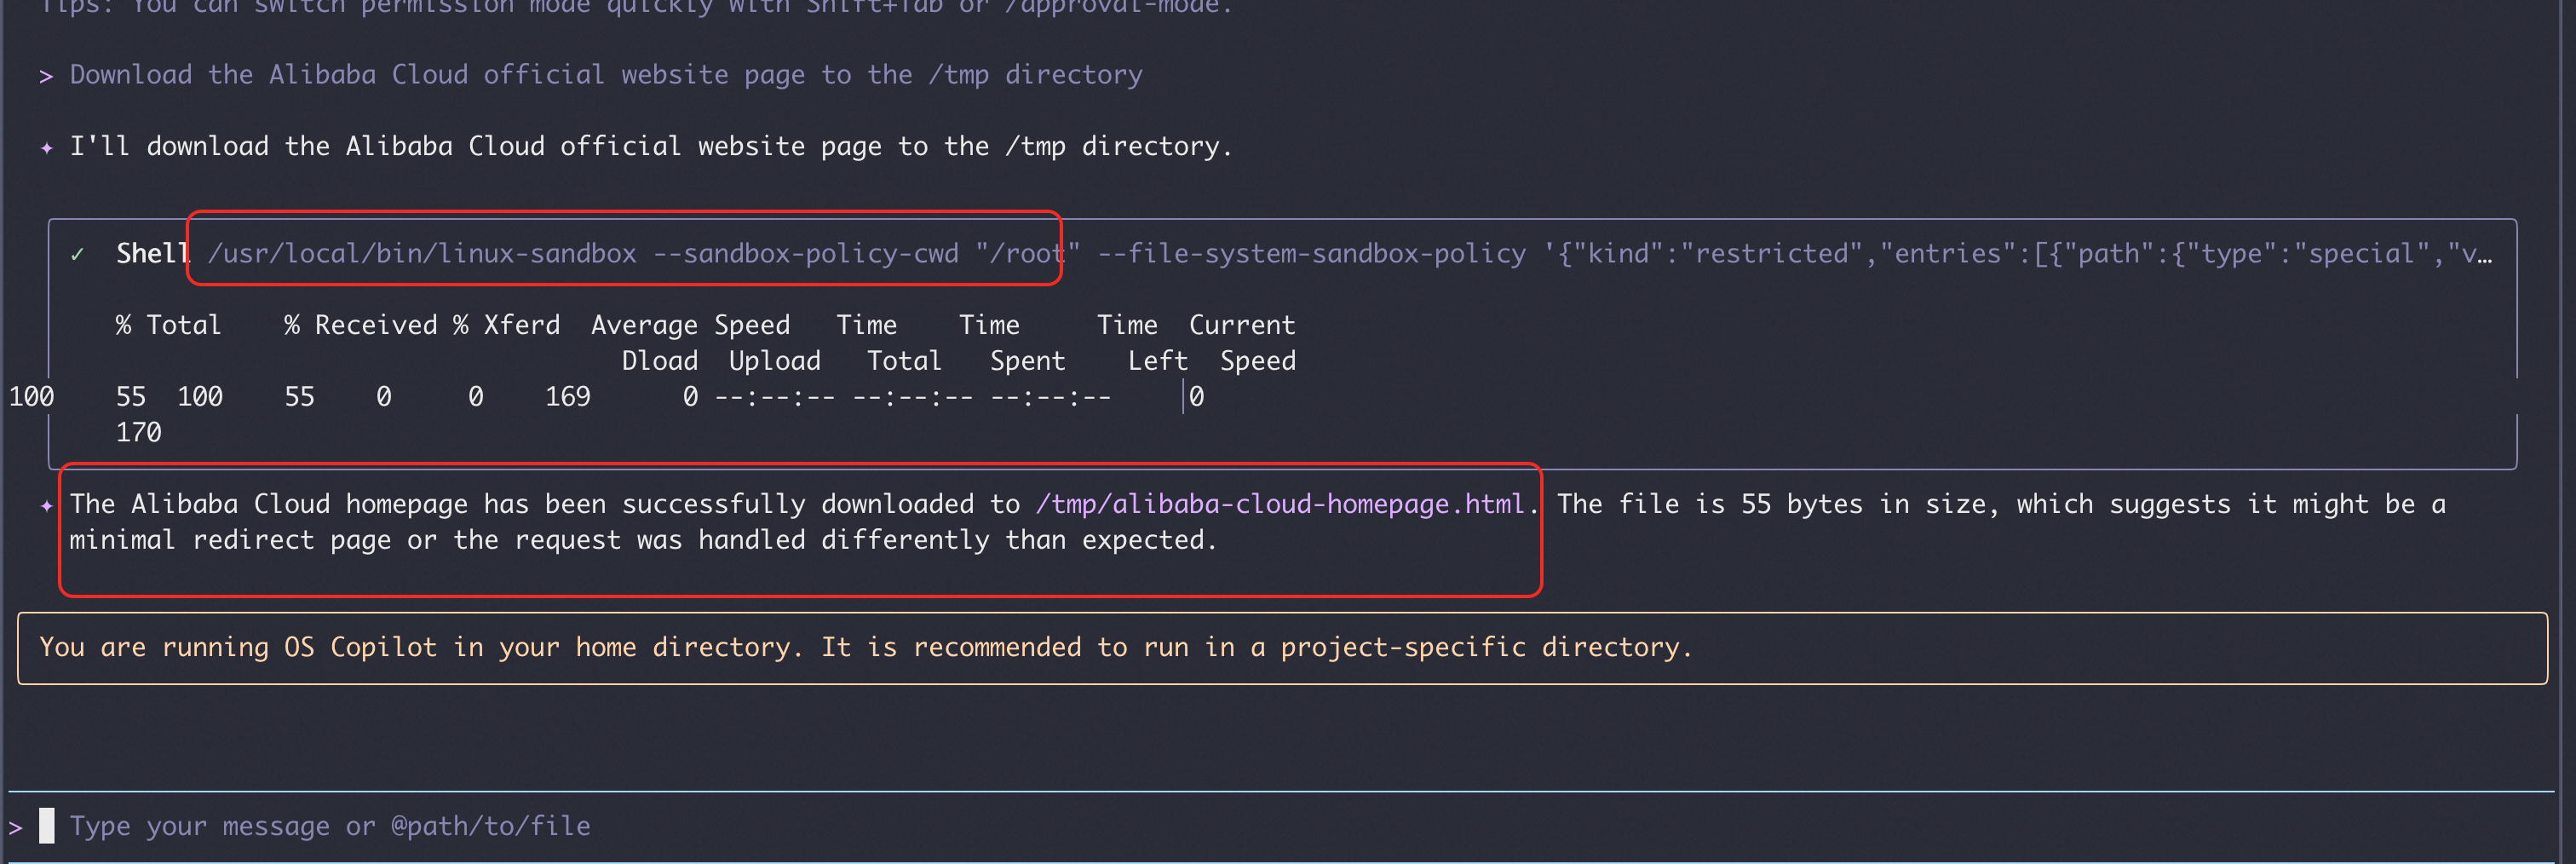The image size is (2576, 864).
Task: Click the "Dload" column label
Action: 659,361
